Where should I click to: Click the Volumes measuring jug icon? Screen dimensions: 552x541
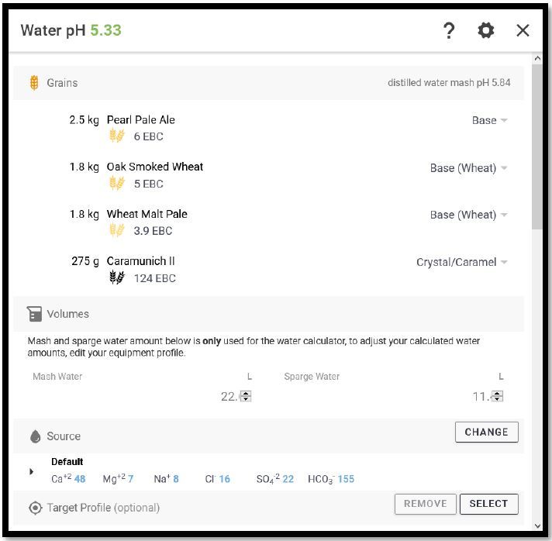[x=34, y=314]
